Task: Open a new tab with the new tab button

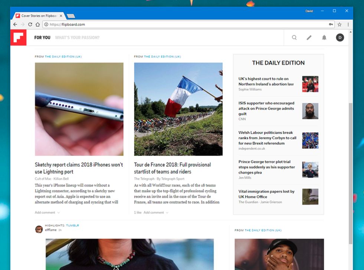Action: click(71, 16)
